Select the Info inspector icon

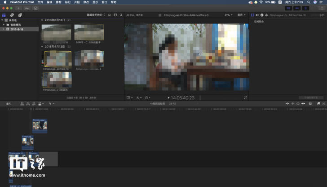262,15
